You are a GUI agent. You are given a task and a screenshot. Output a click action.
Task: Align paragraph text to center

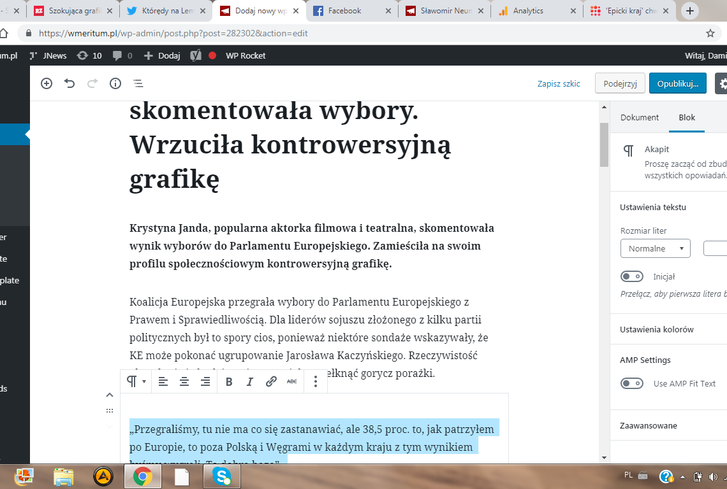click(x=184, y=381)
